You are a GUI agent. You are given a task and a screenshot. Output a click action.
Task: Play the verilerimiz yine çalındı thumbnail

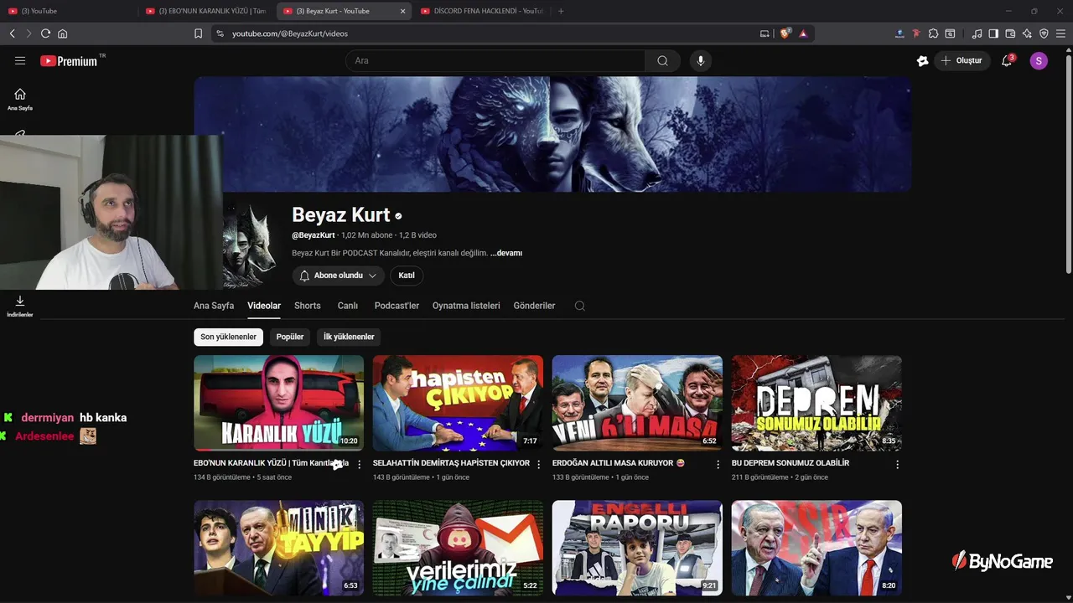tap(458, 548)
